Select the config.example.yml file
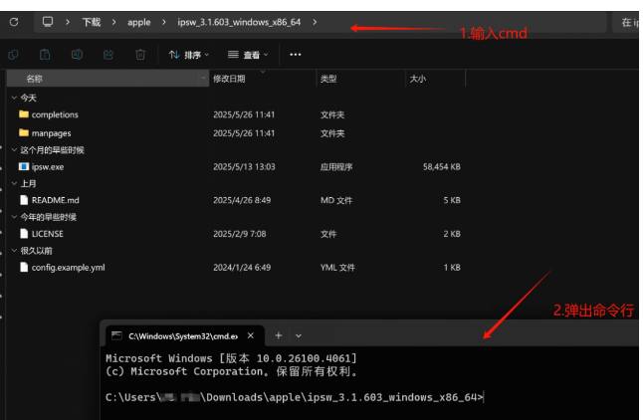 pyautogui.click(x=68, y=268)
